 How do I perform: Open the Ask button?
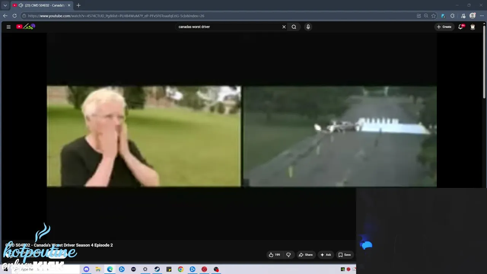(326, 255)
